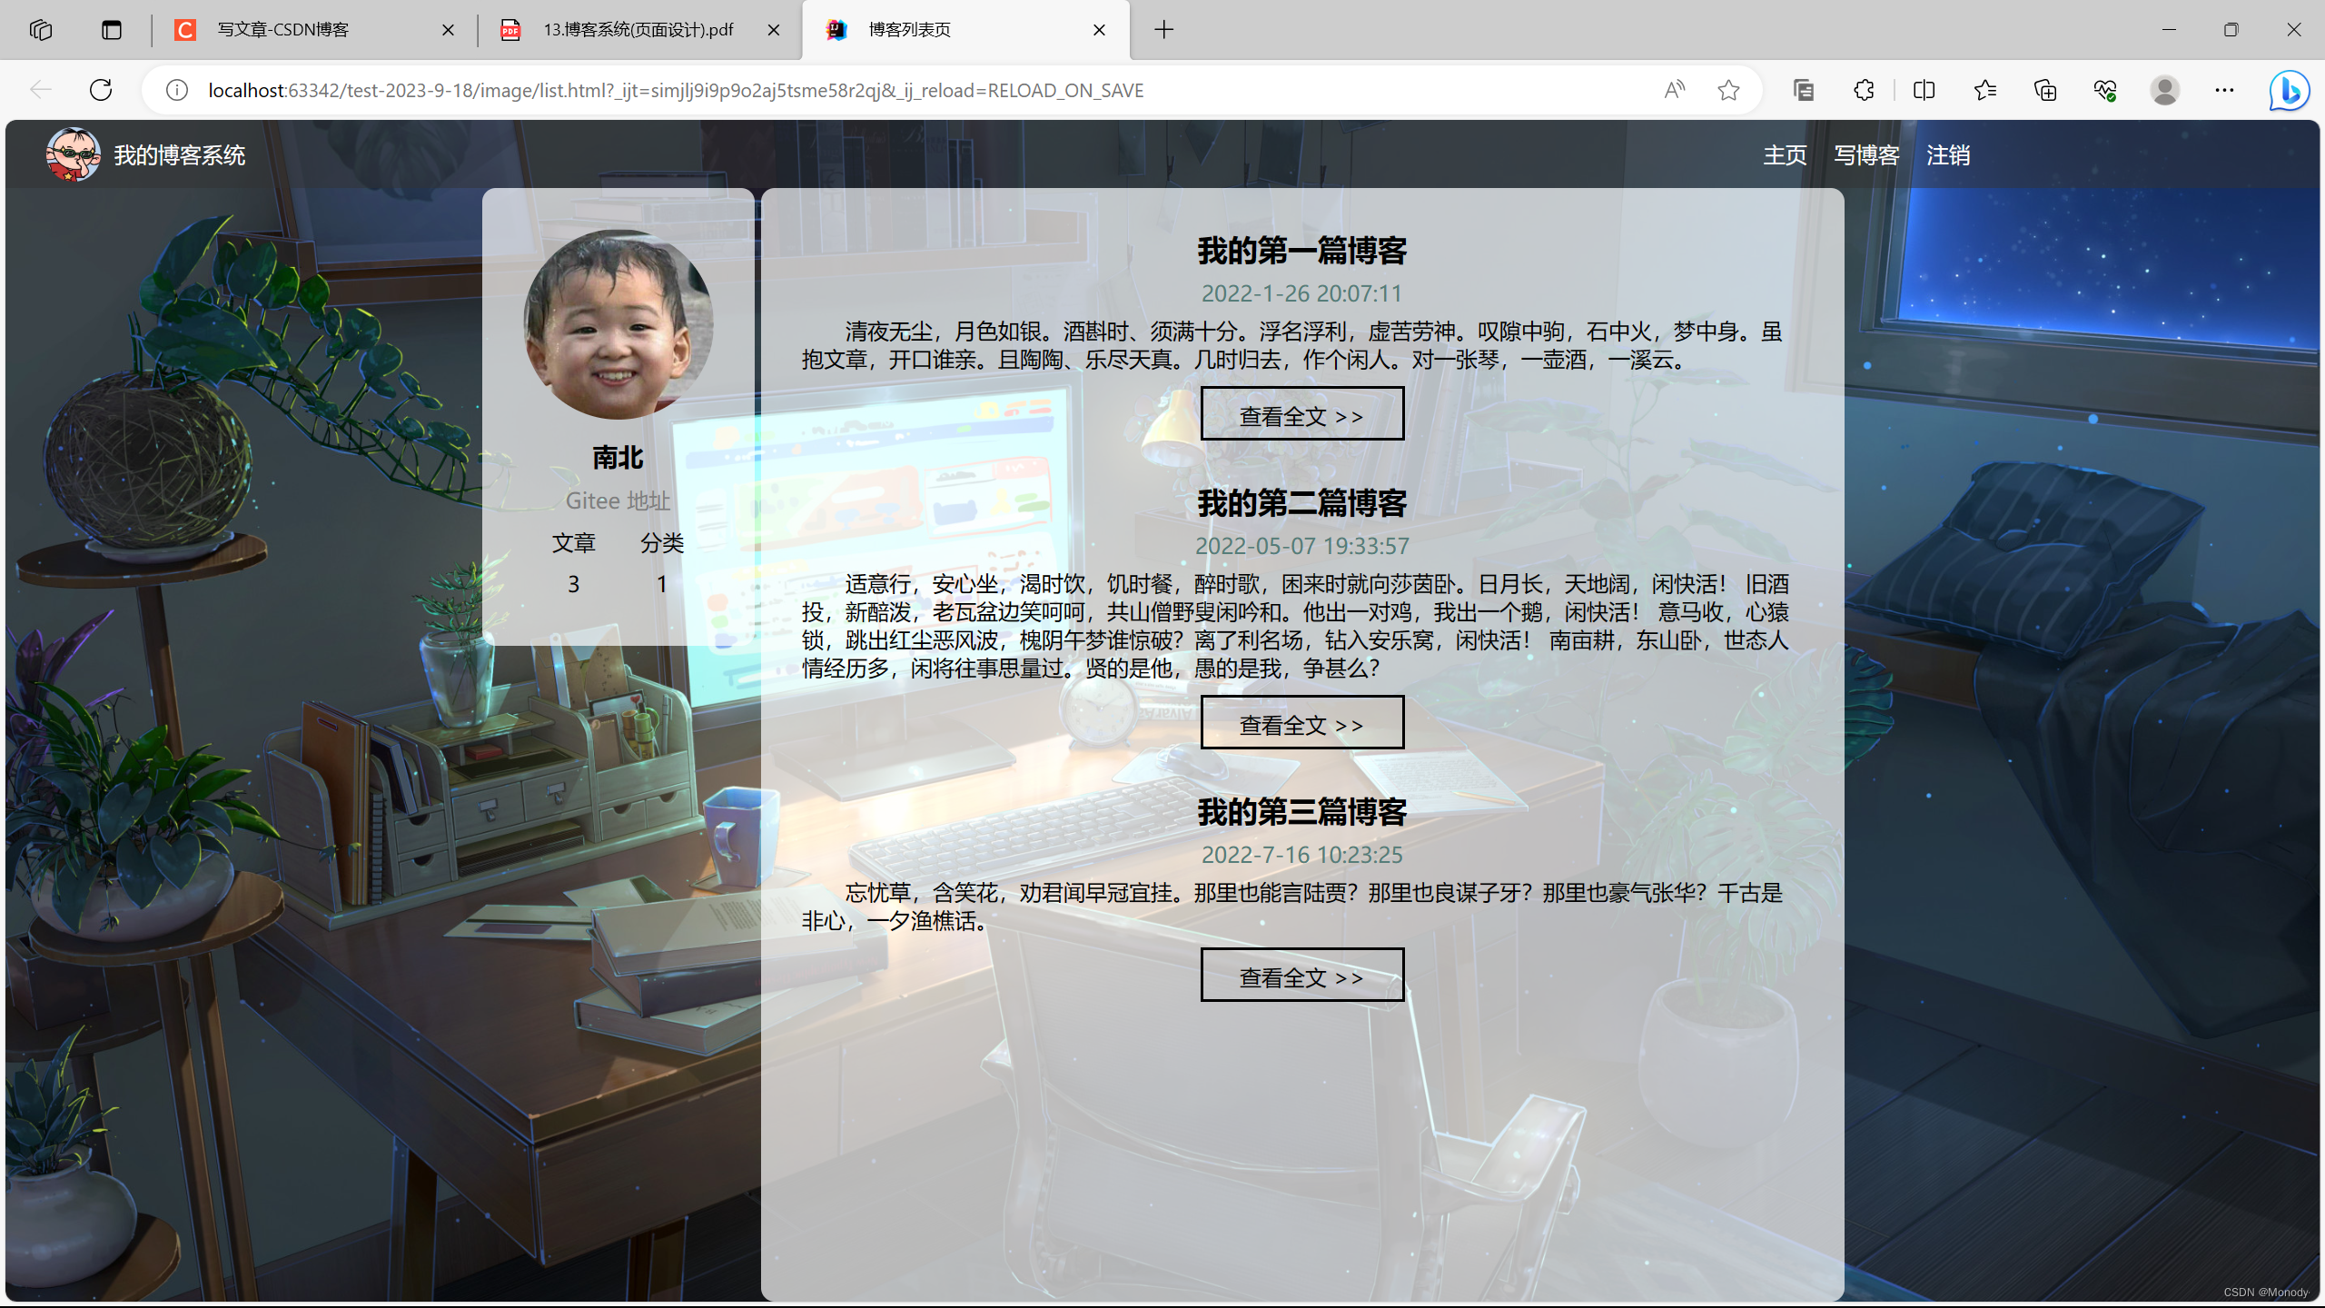View full text of third blog

pyautogui.click(x=1302, y=976)
